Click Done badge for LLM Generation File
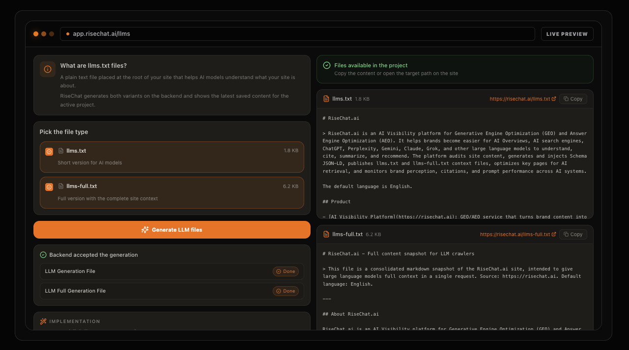 pyautogui.click(x=286, y=271)
